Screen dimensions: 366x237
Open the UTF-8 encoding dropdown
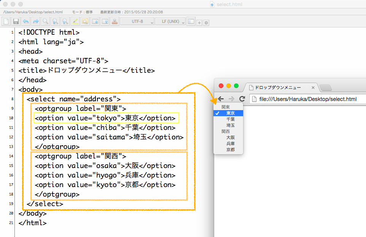pyautogui.click(x=137, y=21)
